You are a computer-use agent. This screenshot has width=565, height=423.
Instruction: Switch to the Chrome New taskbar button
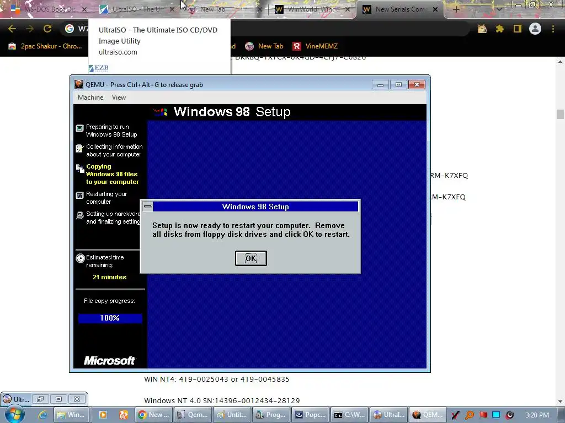tap(153, 415)
